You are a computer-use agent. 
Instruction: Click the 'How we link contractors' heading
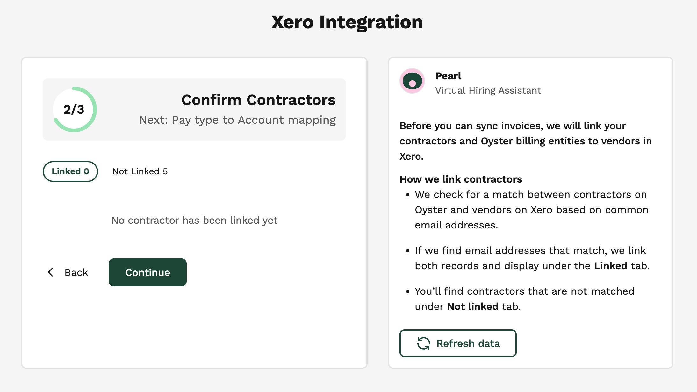(461, 179)
